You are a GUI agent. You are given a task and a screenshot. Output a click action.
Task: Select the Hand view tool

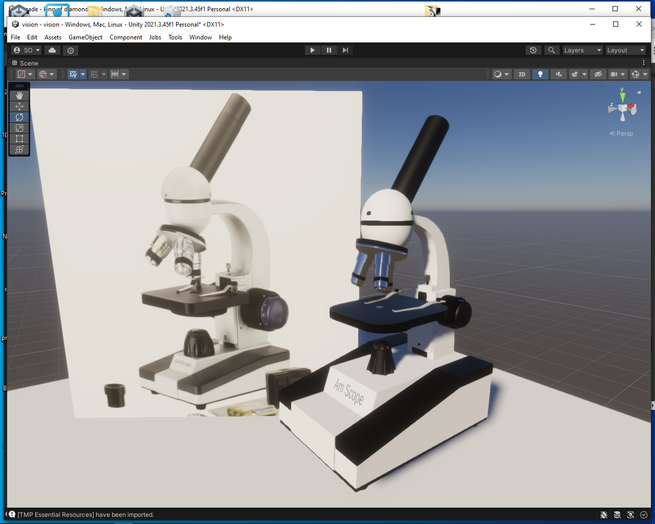pos(19,96)
